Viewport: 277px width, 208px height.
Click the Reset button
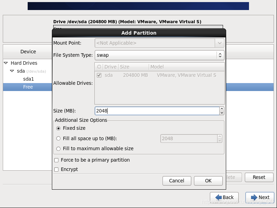259,177
